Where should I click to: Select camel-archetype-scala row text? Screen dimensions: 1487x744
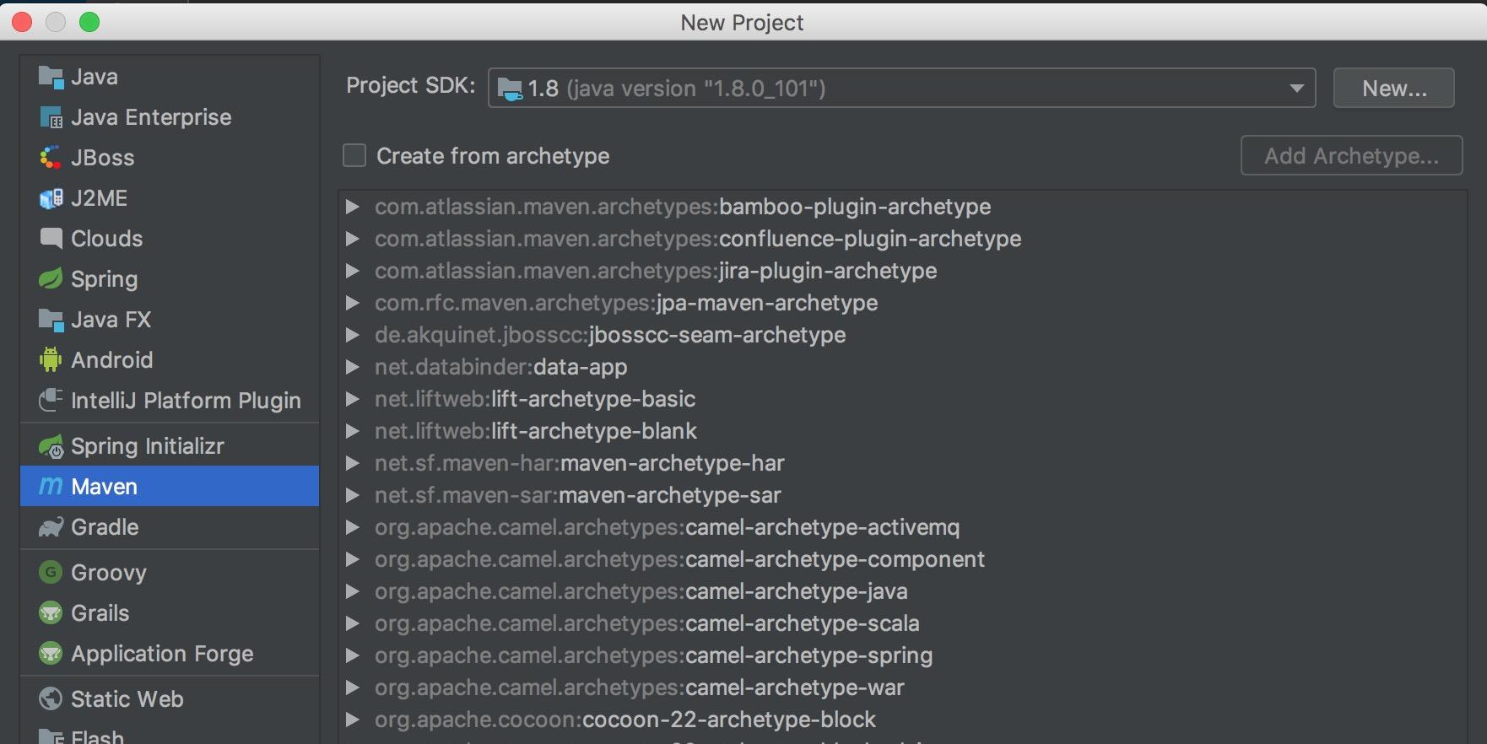click(x=647, y=623)
